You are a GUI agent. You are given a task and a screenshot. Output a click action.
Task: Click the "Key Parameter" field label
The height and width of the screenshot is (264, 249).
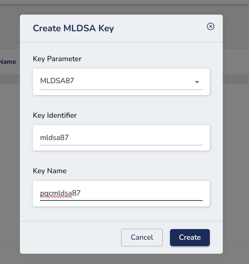[57, 59]
